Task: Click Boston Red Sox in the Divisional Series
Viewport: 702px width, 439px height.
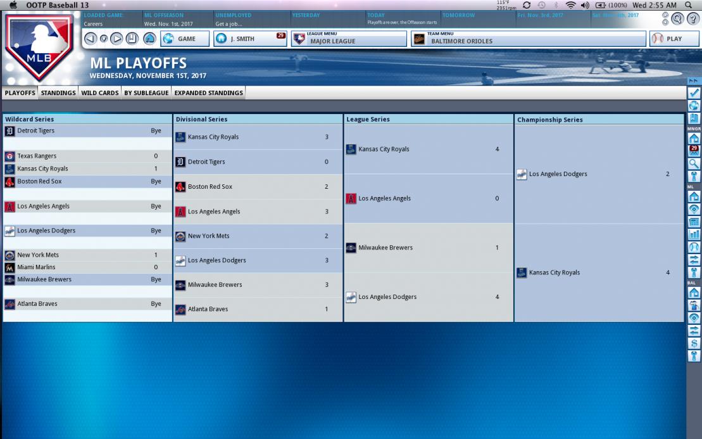Action: [210, 186]
